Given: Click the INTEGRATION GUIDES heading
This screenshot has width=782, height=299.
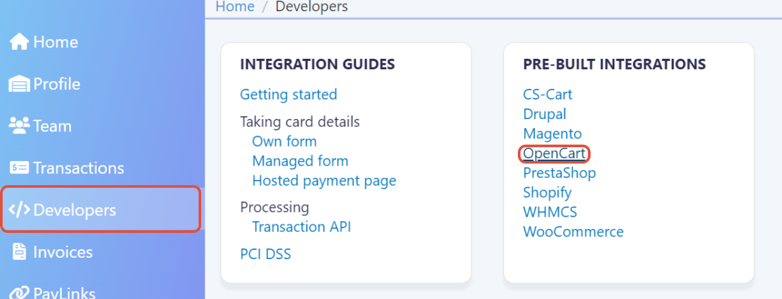Looking at the screenshot, I should 317,64.
